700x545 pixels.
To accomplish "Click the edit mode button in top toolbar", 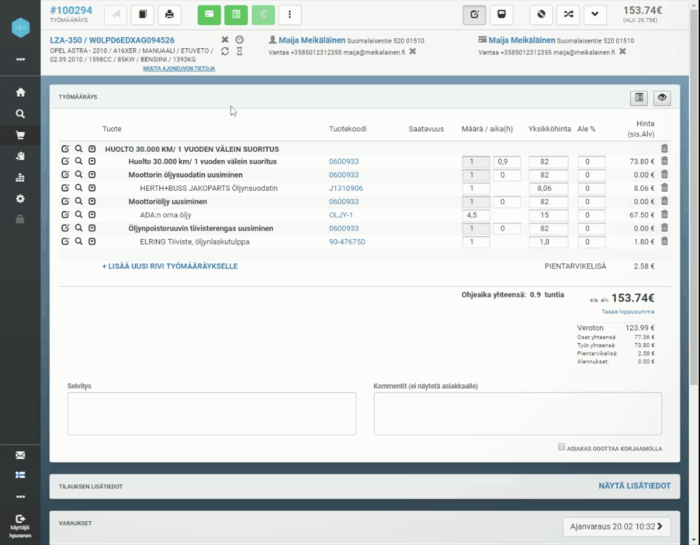I will click(x=474, y=14).
